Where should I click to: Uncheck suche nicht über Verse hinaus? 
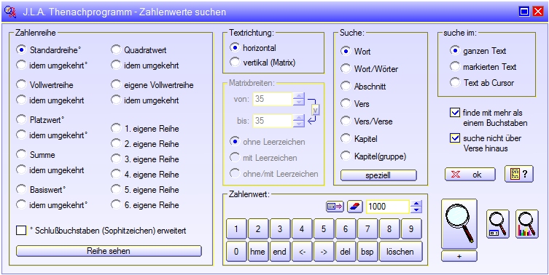click(454, 138)
